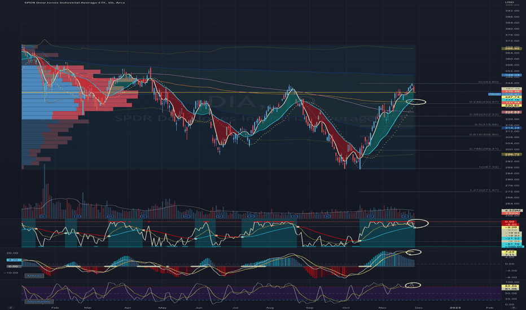Open the April dividend D marker
Image resolution: width=526 pixels, height=310 pixels.
(143, 216)
